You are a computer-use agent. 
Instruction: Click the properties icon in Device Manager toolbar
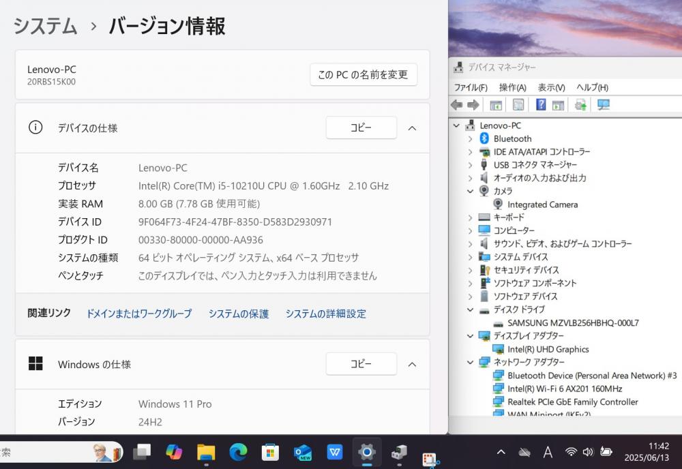(518, 105)
